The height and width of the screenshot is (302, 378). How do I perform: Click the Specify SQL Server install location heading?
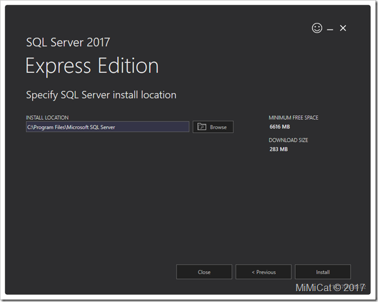click(101, 95)
